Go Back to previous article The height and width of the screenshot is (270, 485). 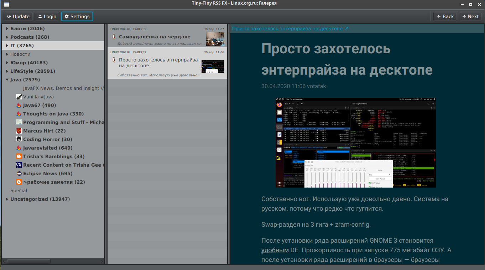pos(445,16)
